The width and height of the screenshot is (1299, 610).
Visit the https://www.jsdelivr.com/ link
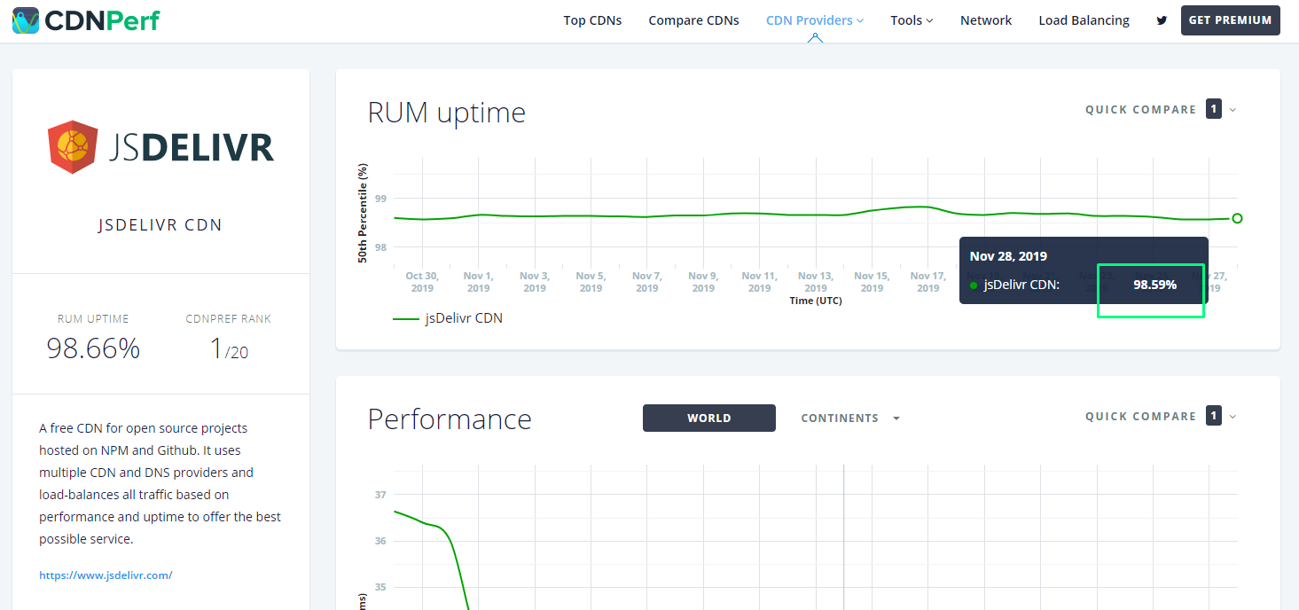[x=106, y=575]
